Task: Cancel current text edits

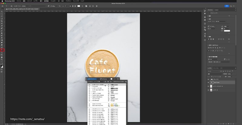Action: (90, 6)
